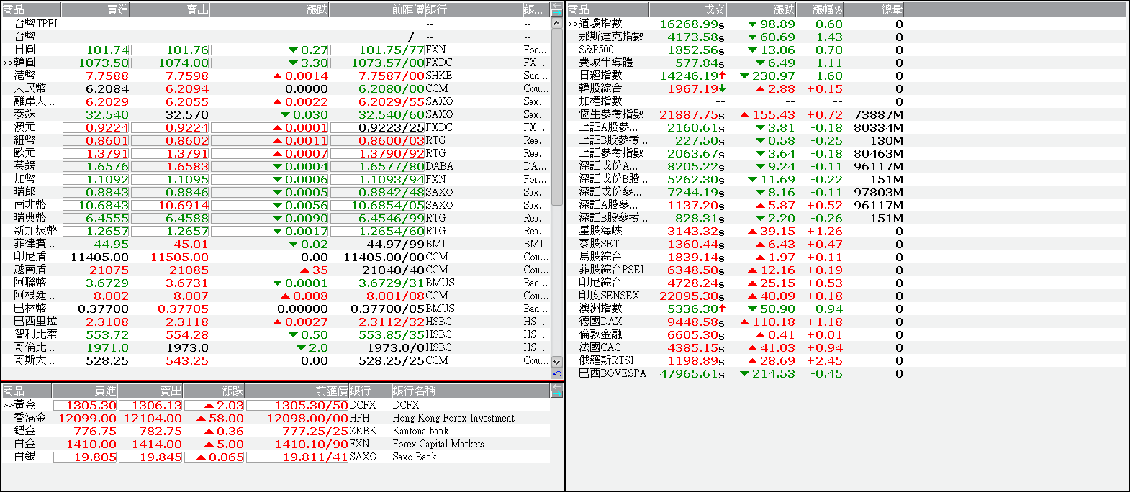Click the 英鎊 sell price 1.6583
This screenshot has width=1130, height=492.
pyautogui.click(x=187, y=166)
